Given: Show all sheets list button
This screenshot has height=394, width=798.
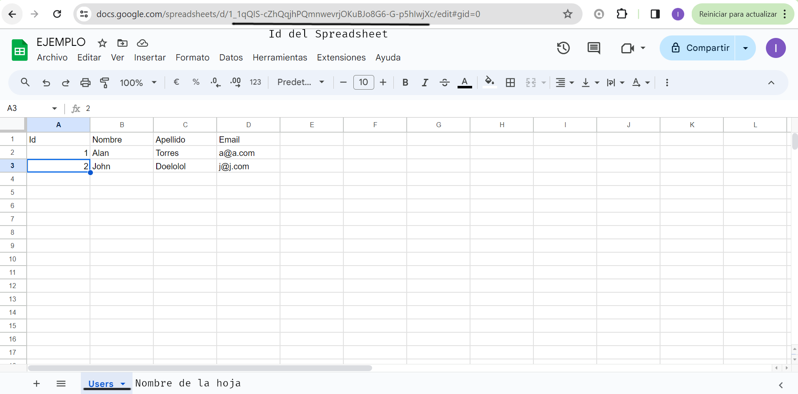Looking at the screenshot, I should pyautogui.click(x=61, y=384).
